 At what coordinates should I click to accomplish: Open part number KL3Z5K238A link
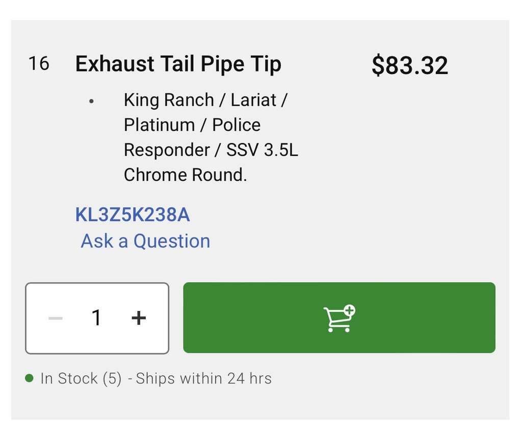coord(133,215)
